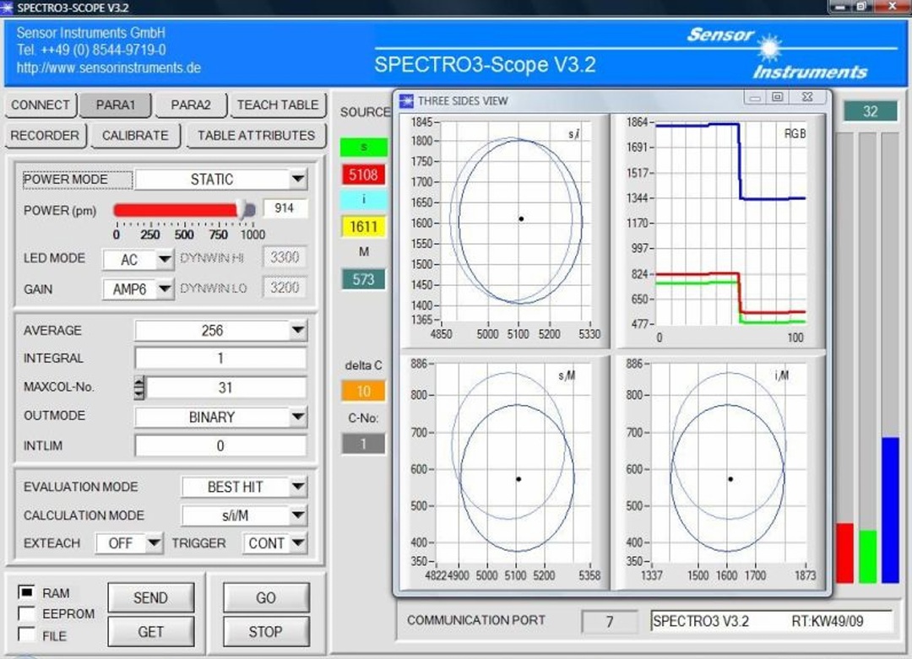This screenshot has height=659, width=912.
Task: Expand the POWER MODE dropdown
Action: tap(298, 179)
